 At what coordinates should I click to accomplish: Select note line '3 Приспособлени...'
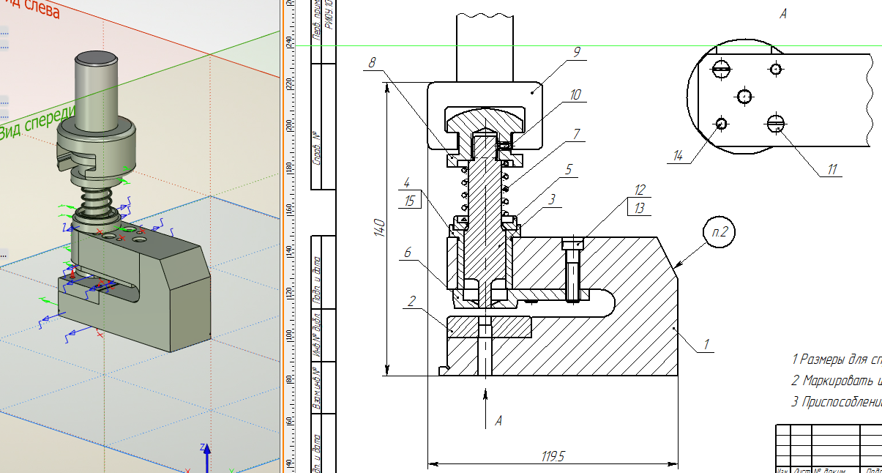coord(837,402)
